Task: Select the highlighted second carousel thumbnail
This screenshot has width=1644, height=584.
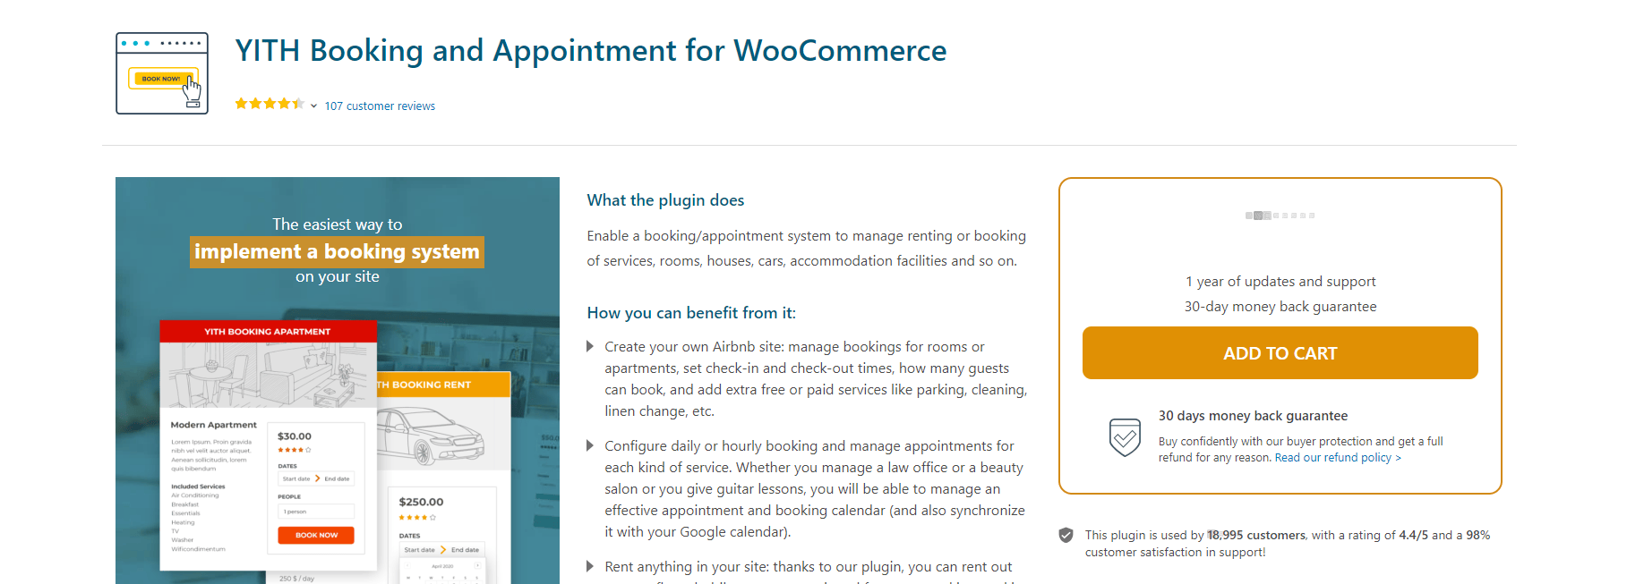Action: (1258, 215)
